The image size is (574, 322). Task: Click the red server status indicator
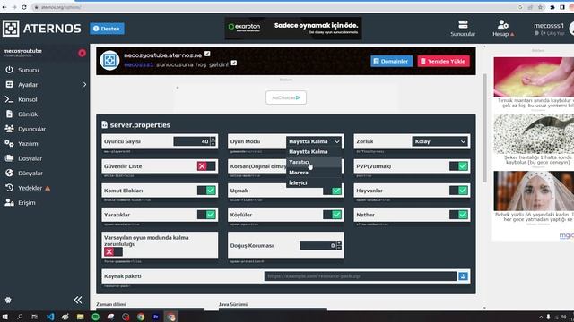click(x=82, y=53)
